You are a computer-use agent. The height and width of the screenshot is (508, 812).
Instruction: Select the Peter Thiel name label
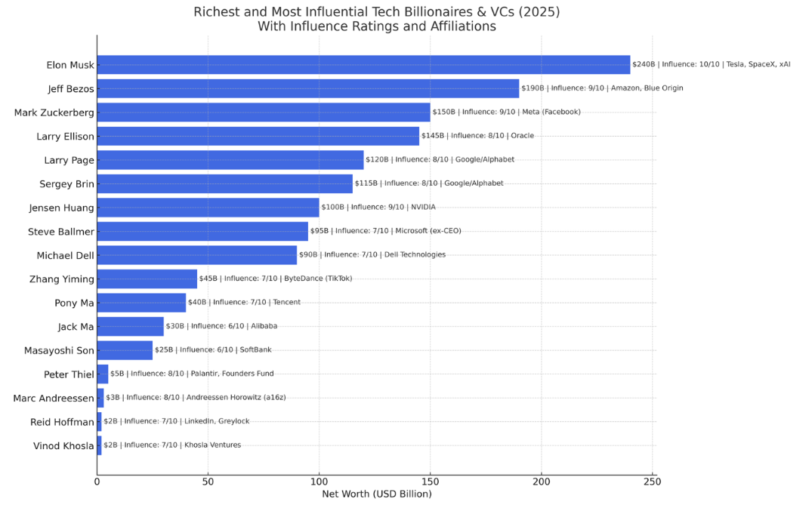tap(69, 374)
